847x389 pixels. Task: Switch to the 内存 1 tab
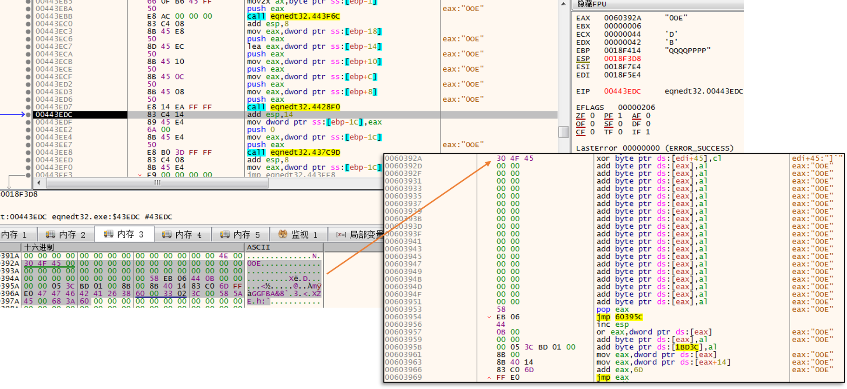18,234
